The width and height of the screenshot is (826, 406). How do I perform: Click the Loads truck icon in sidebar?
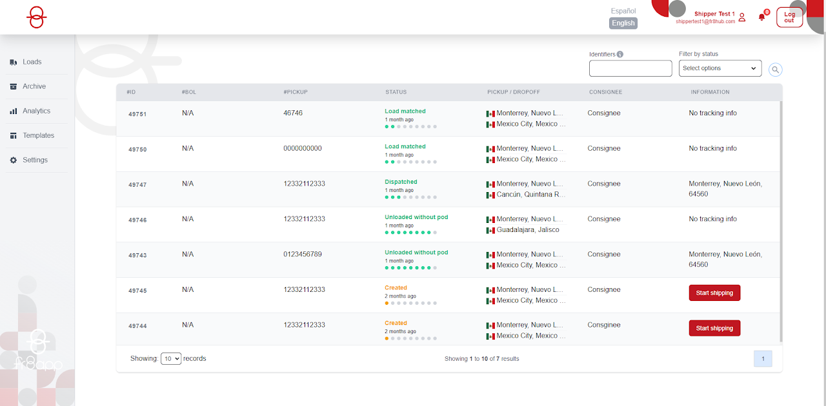click(x=13, y=62)
